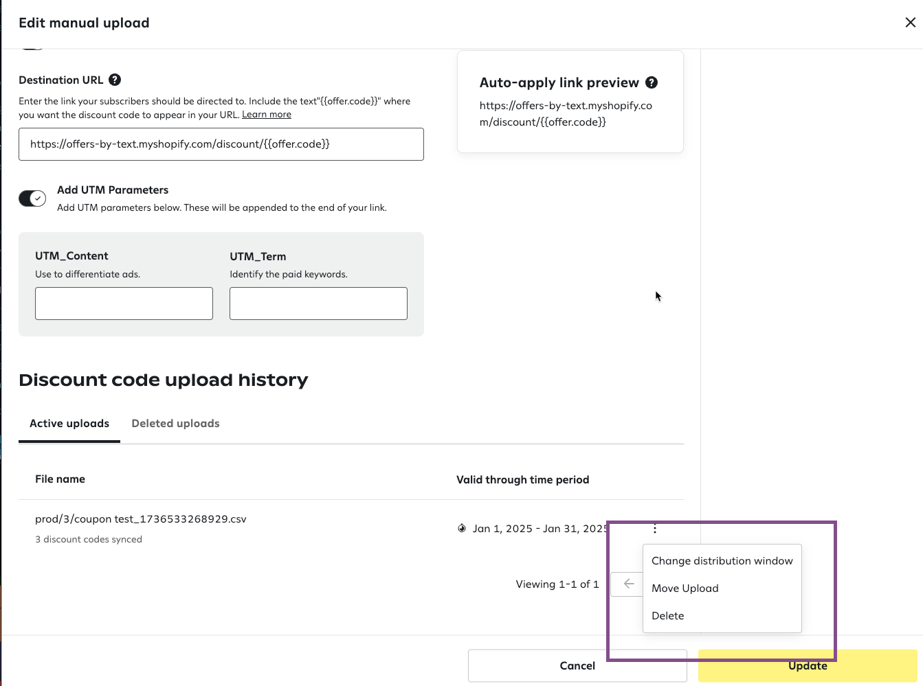Click the three-dot menu for the upload row
Viewport: 923px width, 686px height.
click(x=654, y=528)
